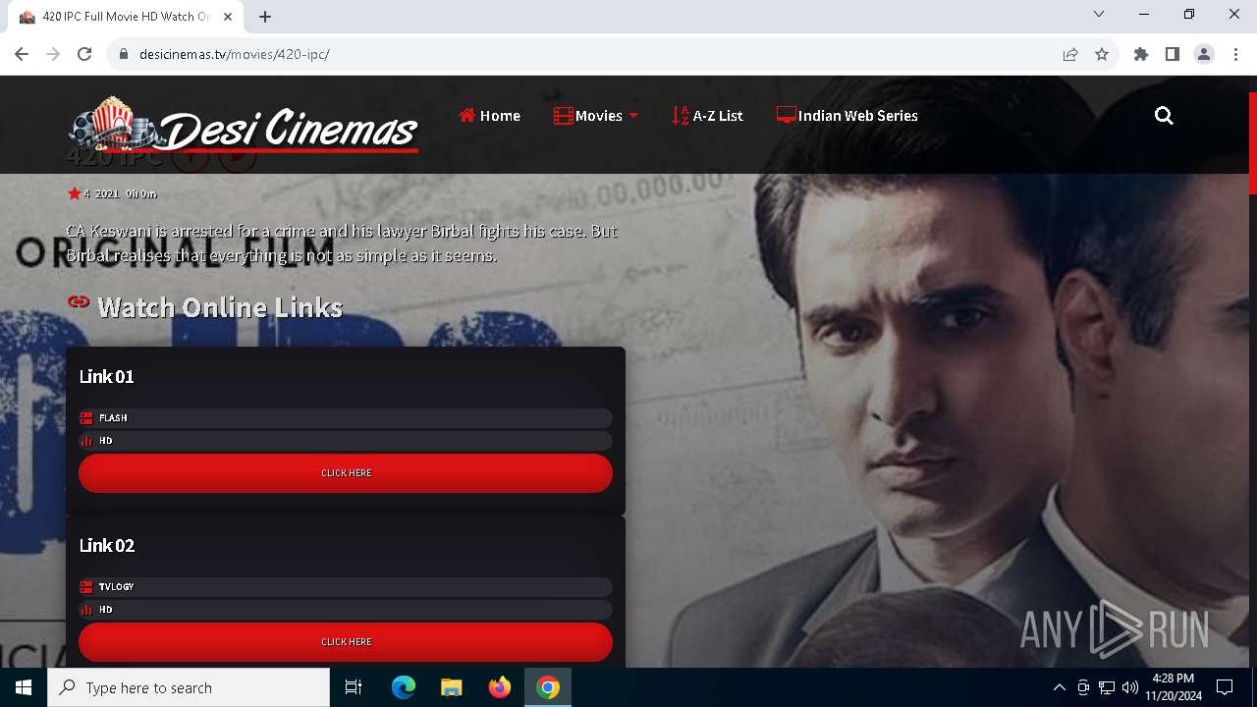This screenshot has width=1257, height=707.
Task: Open the tab search chevron
Action: point(1099,15)
